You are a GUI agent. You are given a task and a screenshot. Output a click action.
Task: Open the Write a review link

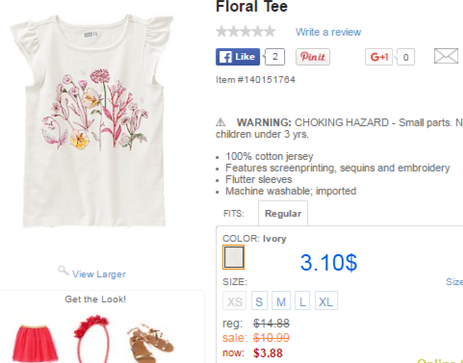328,32
